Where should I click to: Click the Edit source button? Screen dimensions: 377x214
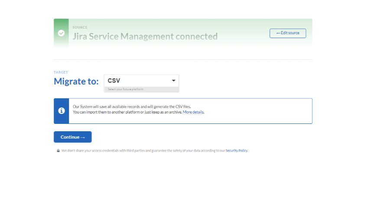click(x=288, y=33)
